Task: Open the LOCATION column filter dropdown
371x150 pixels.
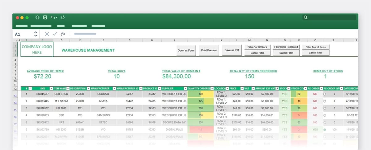Action: 227,88
